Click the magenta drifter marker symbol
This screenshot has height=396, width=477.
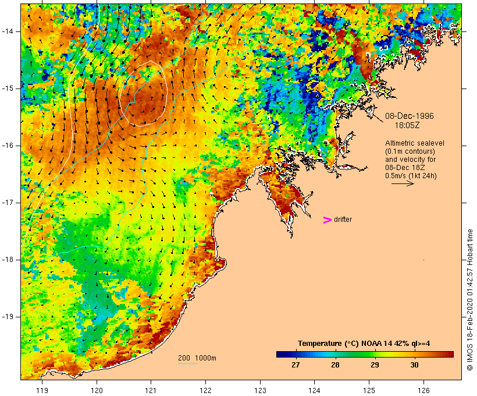pyautogui.click(x=327, y=220)
